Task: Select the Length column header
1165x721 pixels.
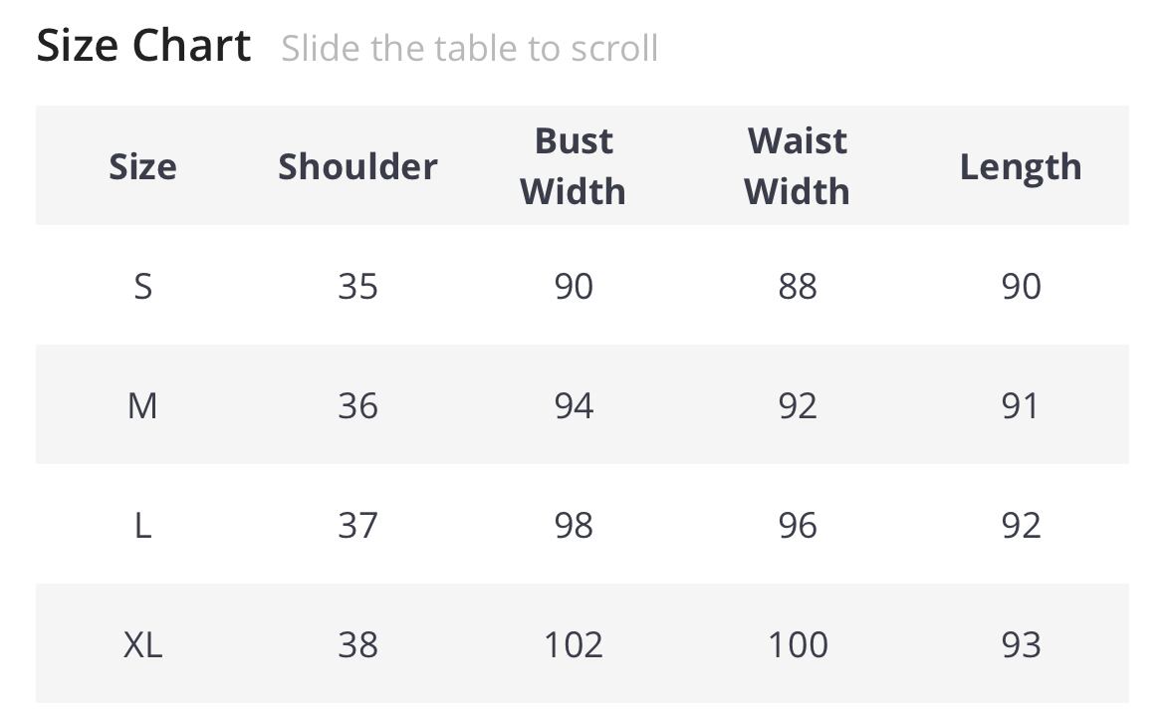Action: tap(1021, 166)
